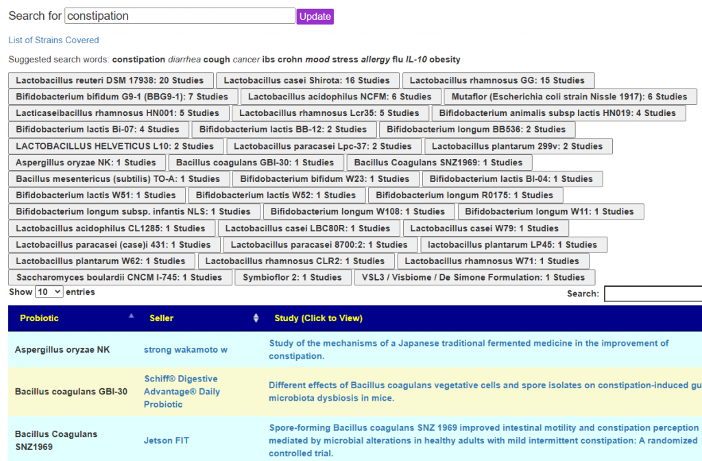Viewport: 702px width, 461px height.
Task: Click Lactobacillus casei LBC80R button
Action: [x=308, y=228]
